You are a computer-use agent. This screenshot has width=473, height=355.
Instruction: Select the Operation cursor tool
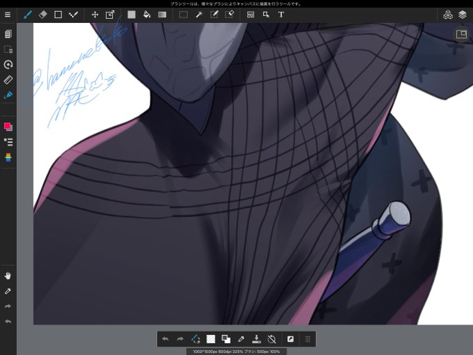[266, 15]
